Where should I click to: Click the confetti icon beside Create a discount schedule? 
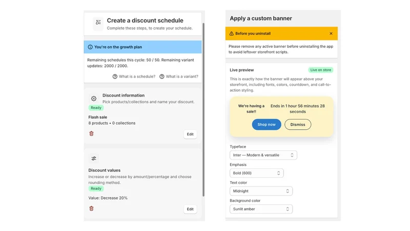(x=98, y=23)
